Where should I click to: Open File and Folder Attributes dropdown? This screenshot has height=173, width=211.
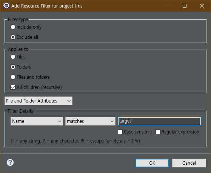39,101
